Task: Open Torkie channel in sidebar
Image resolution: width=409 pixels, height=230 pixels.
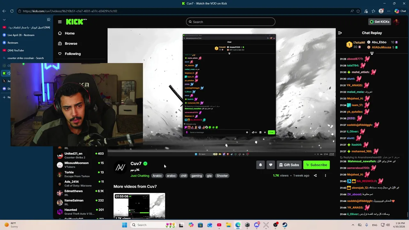Action: (x=81, y=174)
